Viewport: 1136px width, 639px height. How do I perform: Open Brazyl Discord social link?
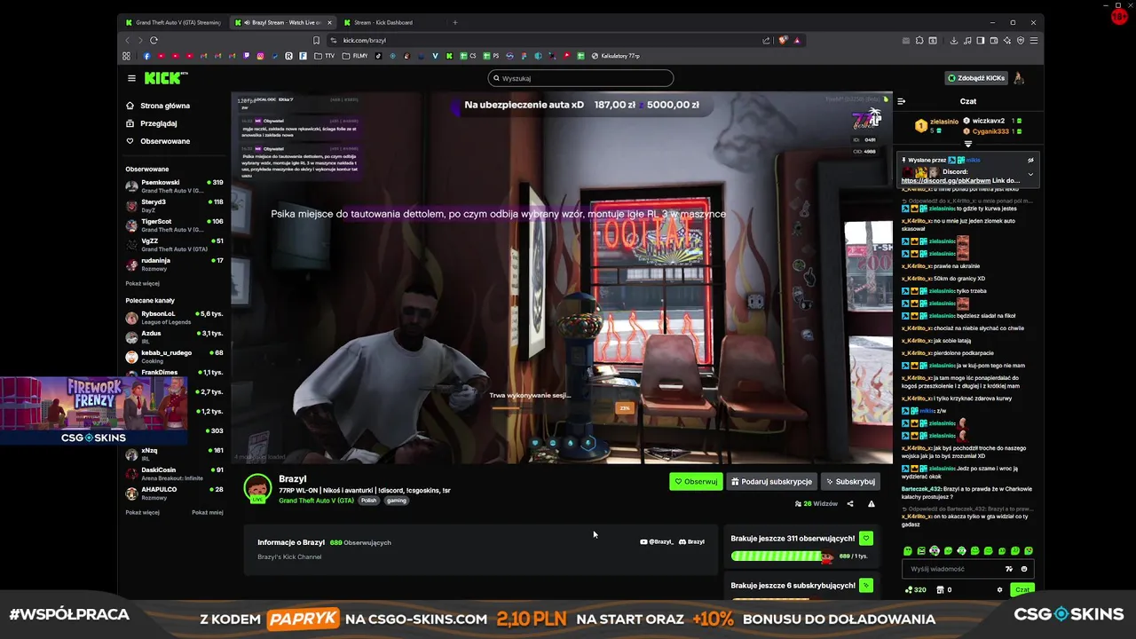click(x=691, y=542)
